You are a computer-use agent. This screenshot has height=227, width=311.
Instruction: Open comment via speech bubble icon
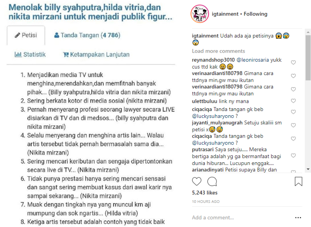(212, 181)
